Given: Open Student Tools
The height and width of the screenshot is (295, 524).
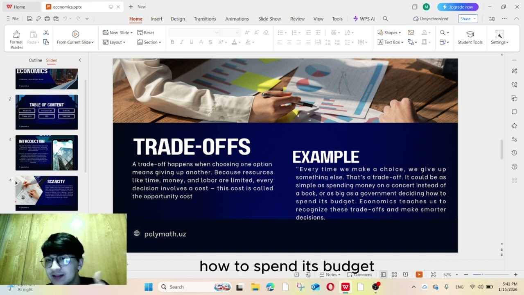Looking at the screenshot, I should pyautogui.click(x=470, y=37).
